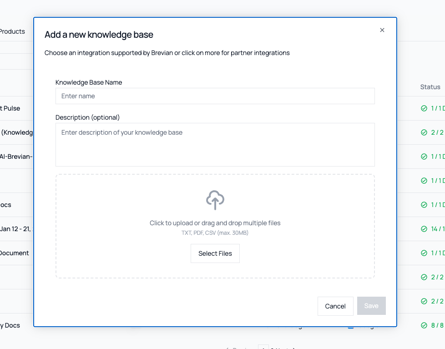Click the green check icon showing 14 / 1
This screenshot has height=349, width=445.
[424, 229]
